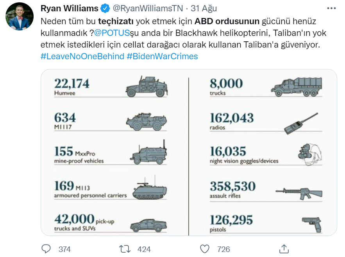Open the Ryan Williams display name link
Viewport: 345px width, 257px height.
pos(69,8)
